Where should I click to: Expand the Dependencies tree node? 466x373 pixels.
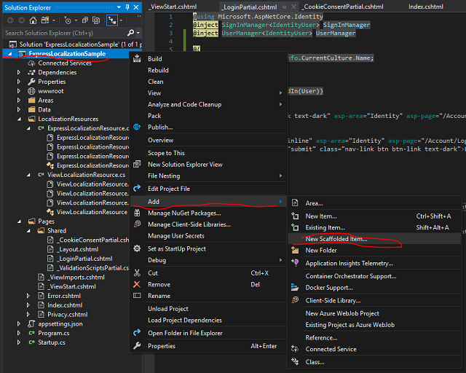(20, 73)
